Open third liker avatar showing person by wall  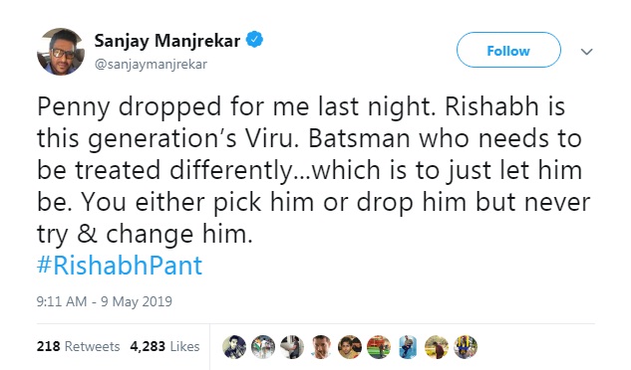point(292,347)
